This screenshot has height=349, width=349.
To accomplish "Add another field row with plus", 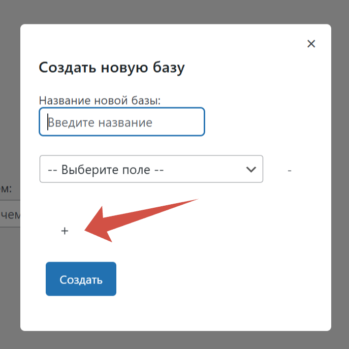I will point(65,231).
